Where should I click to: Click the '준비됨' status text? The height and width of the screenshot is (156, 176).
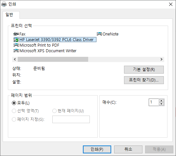coord(39,68)
